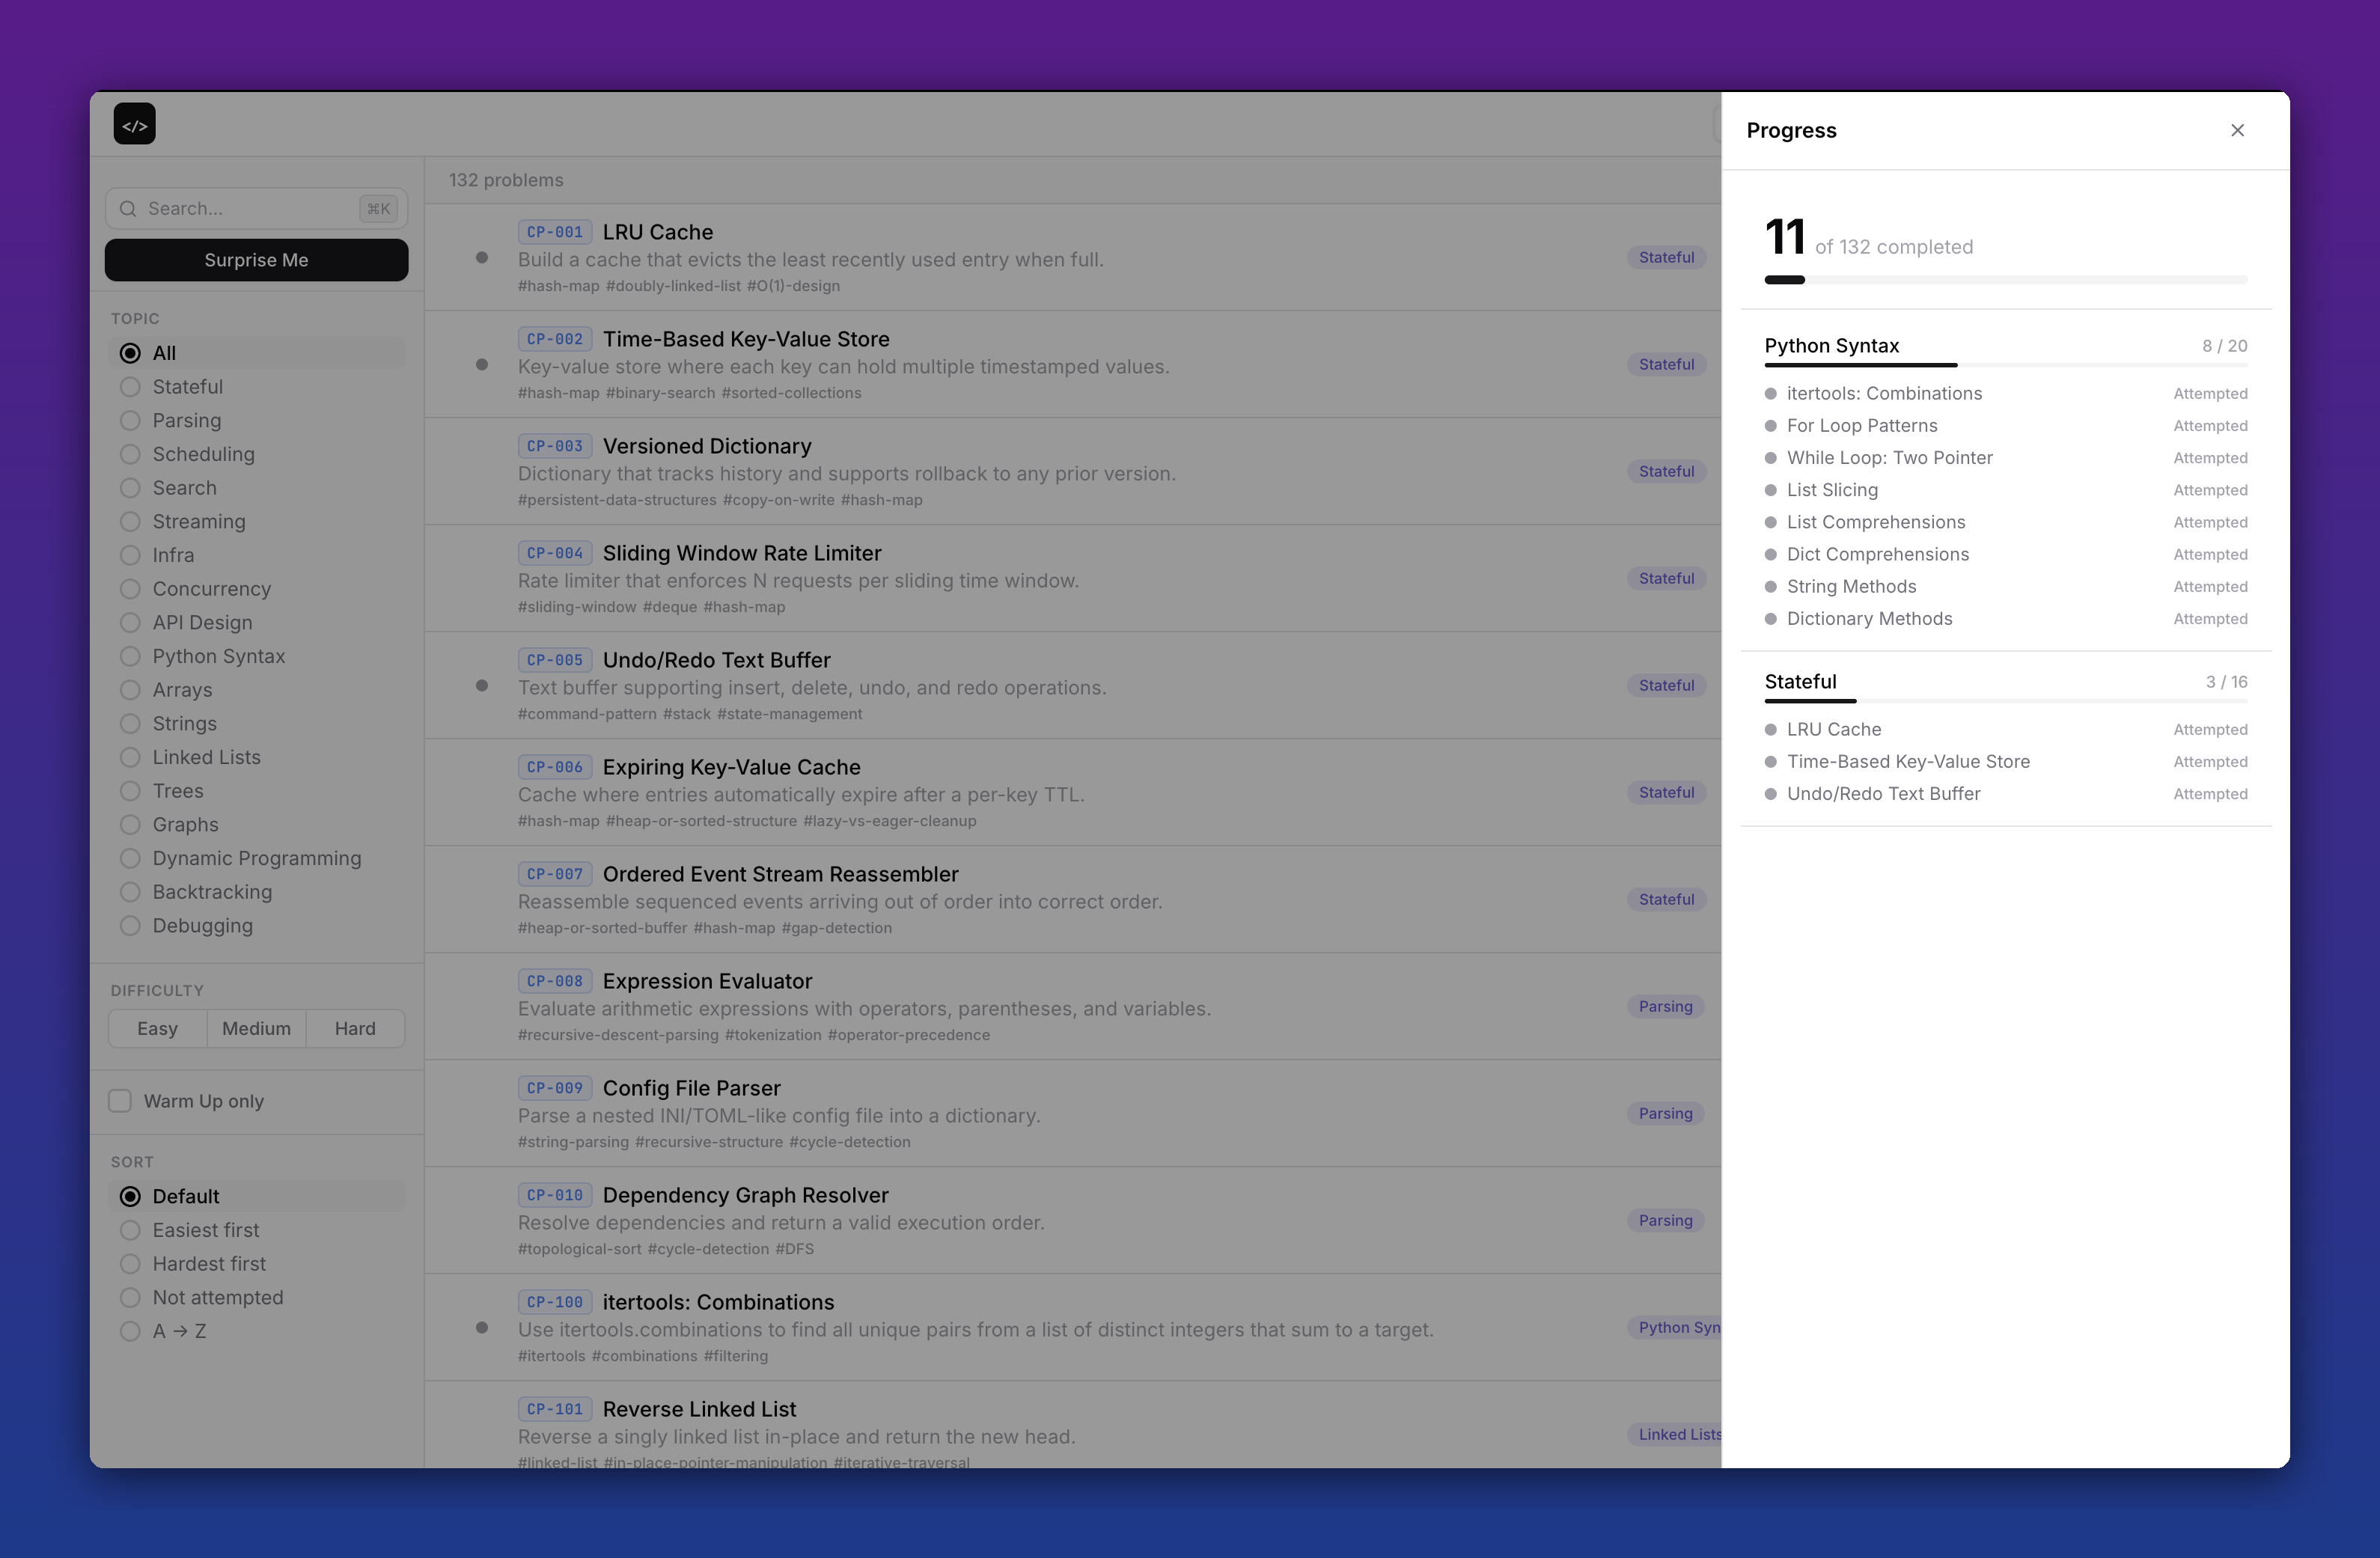
Task: Click the Surprise Me button
Action: (256, 259)
